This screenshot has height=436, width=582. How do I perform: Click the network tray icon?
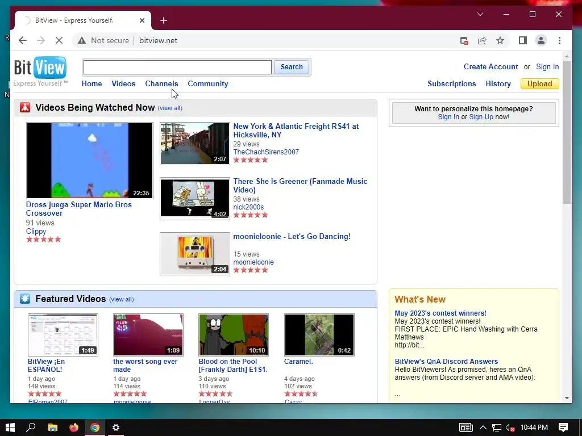click(x=497, y=428)
